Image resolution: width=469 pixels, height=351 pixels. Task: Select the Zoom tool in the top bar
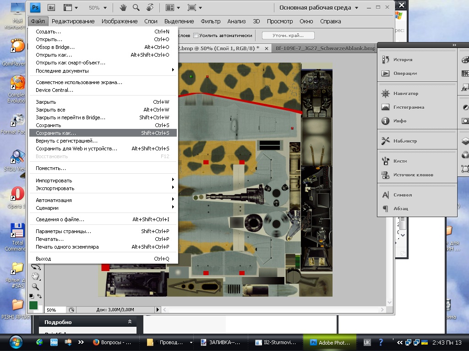(x=136, y=8)
